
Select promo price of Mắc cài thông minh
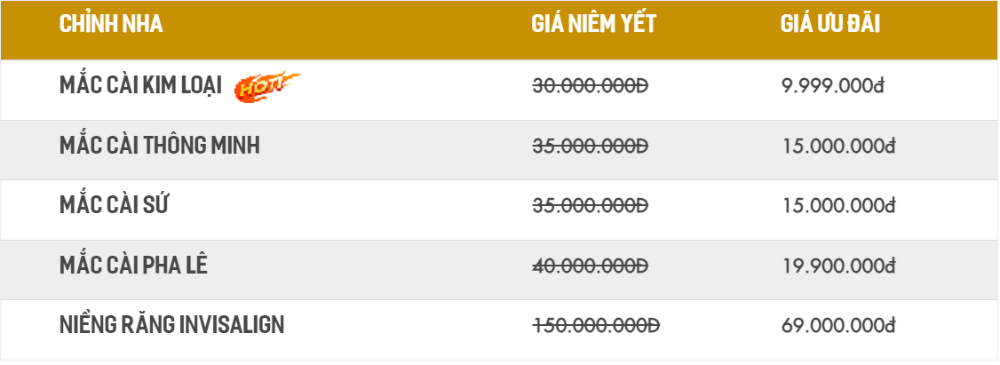(x=839, y=147)
